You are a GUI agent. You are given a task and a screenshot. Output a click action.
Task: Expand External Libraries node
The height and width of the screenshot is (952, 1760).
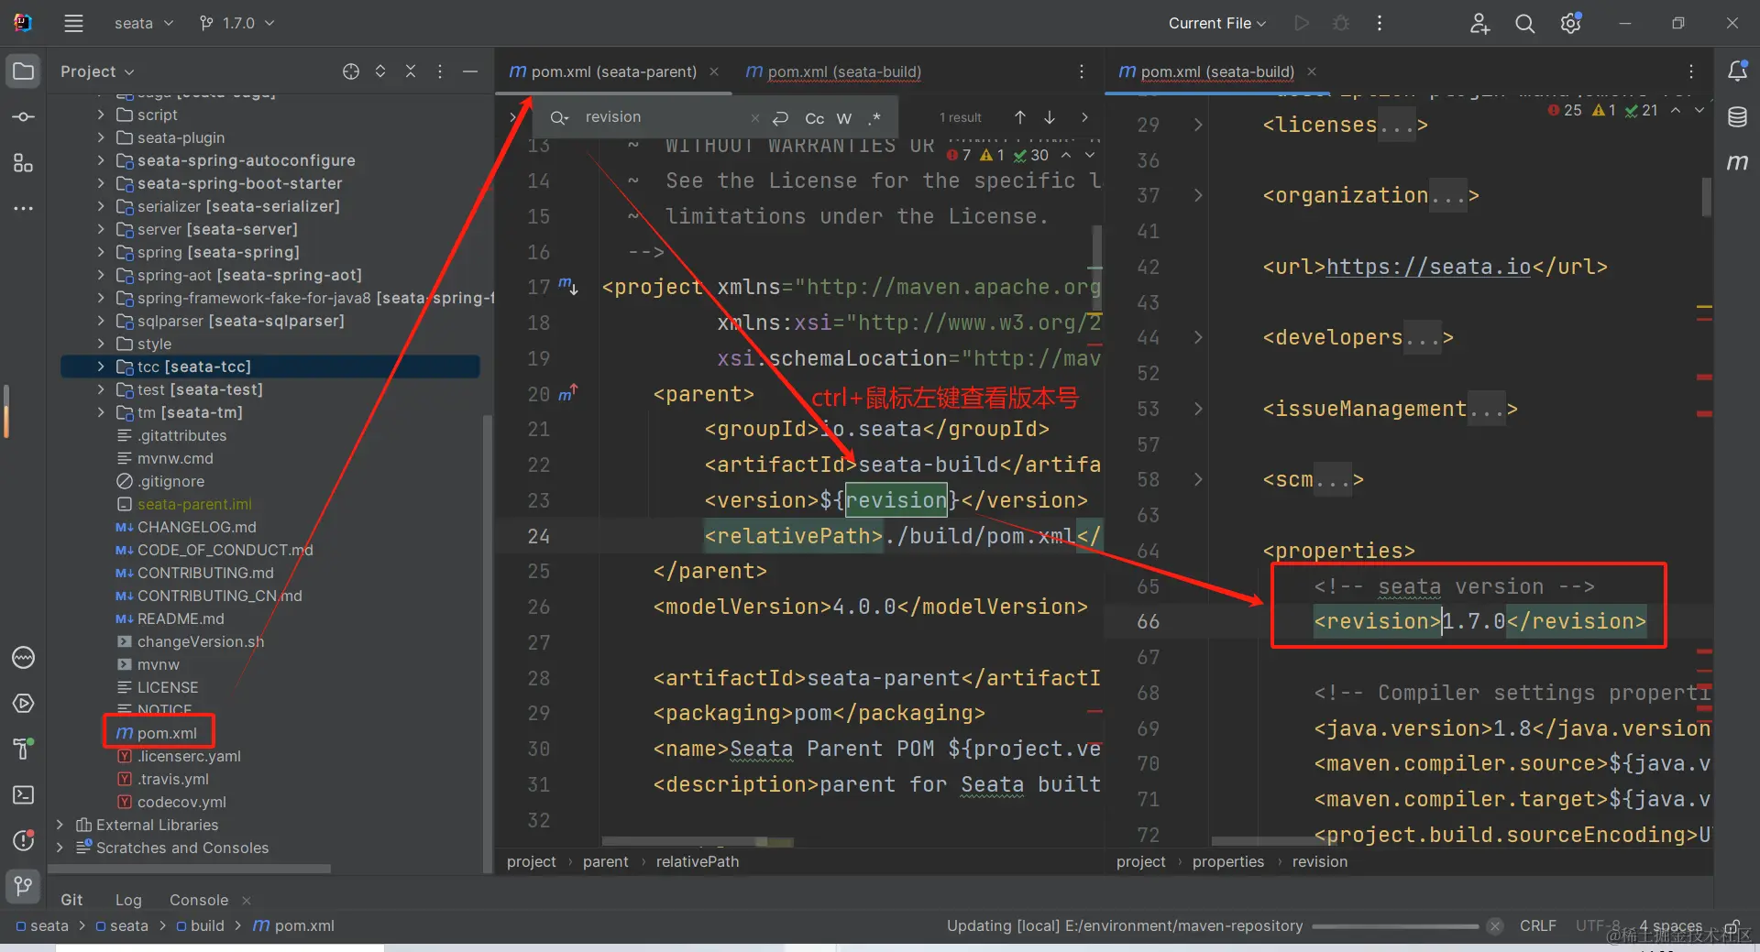[x=60, y=825]
